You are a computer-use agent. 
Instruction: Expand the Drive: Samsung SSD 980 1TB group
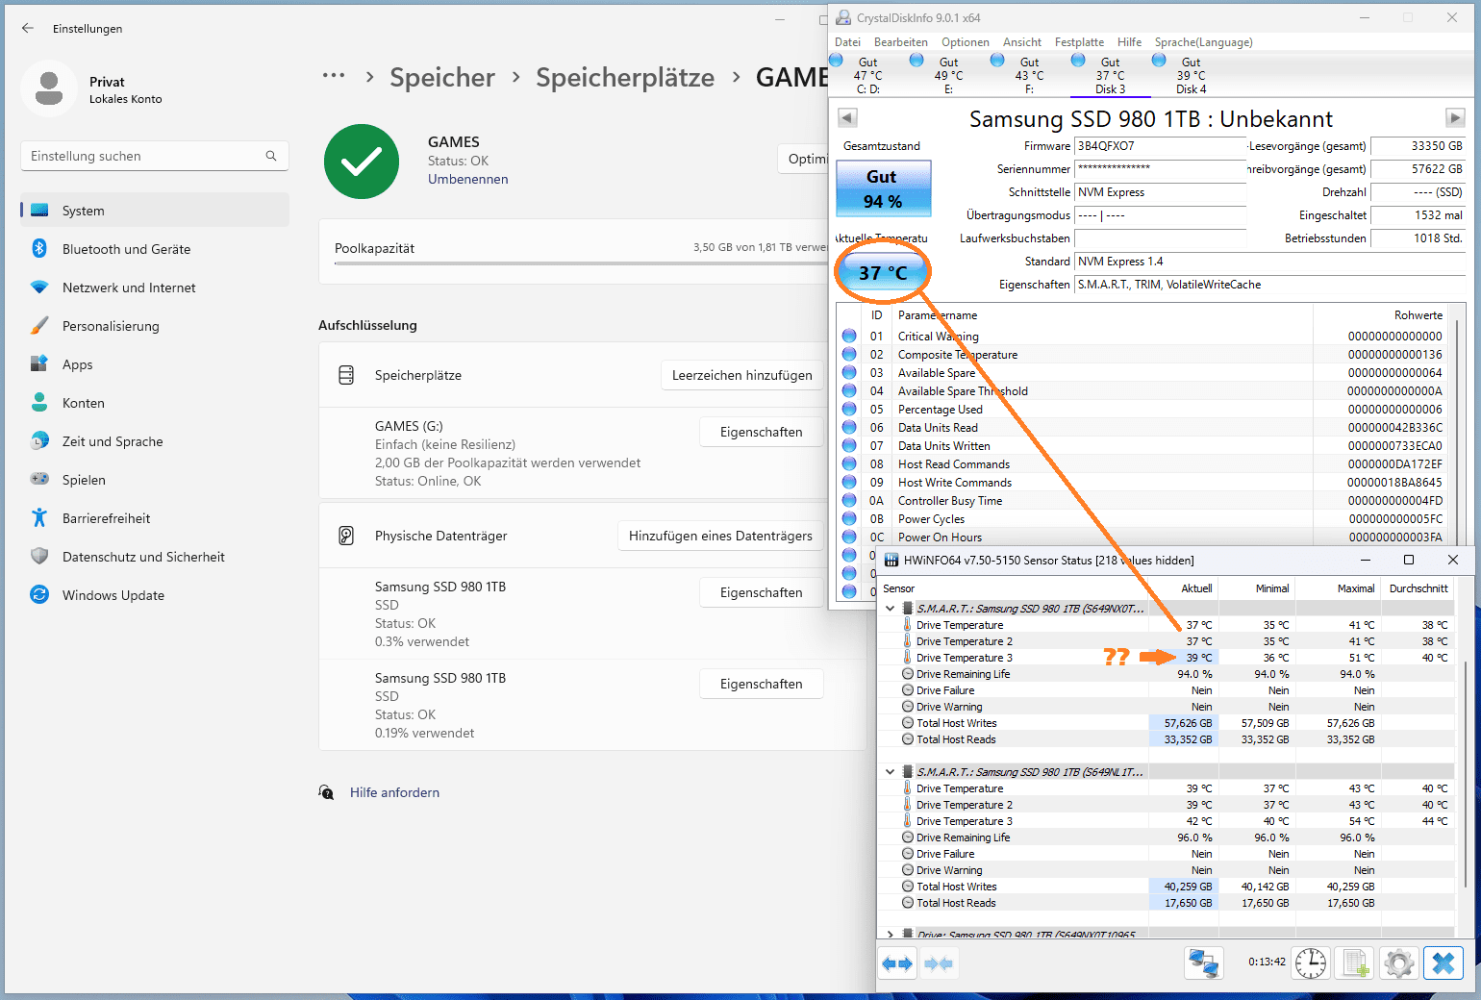coord(891,934)
